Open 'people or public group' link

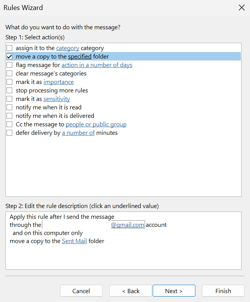96,124
